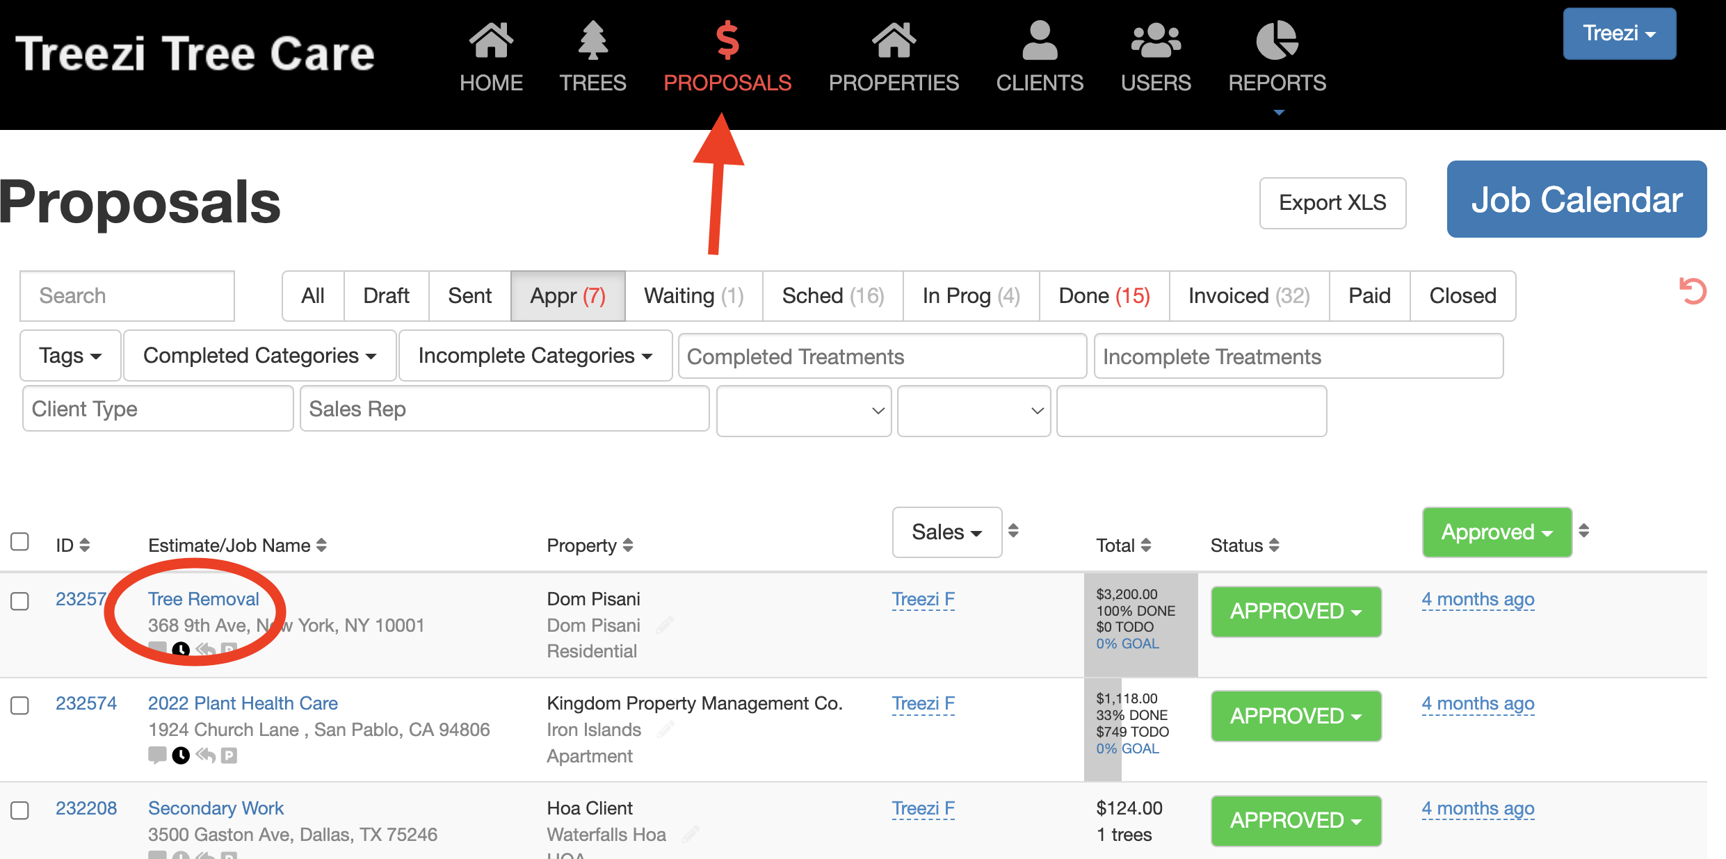Switch to the Sched (16) tab
This screenshot has height=859, width=1726.
(x=832, y=296)
